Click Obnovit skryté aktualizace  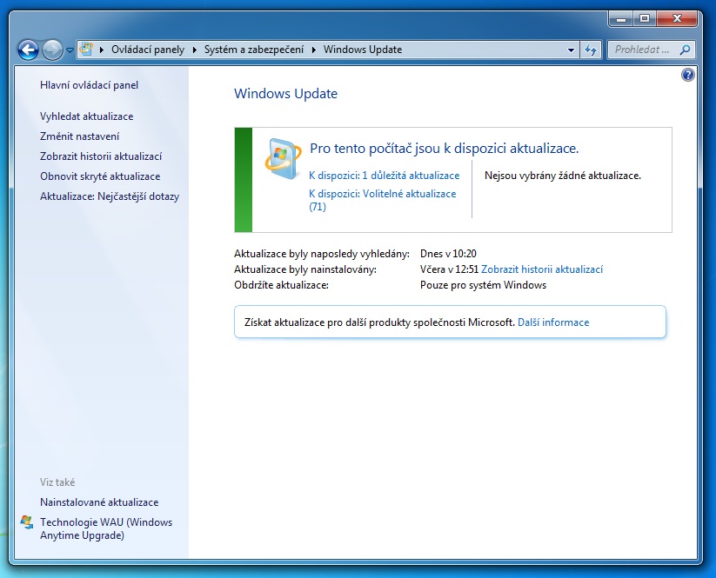100,176
